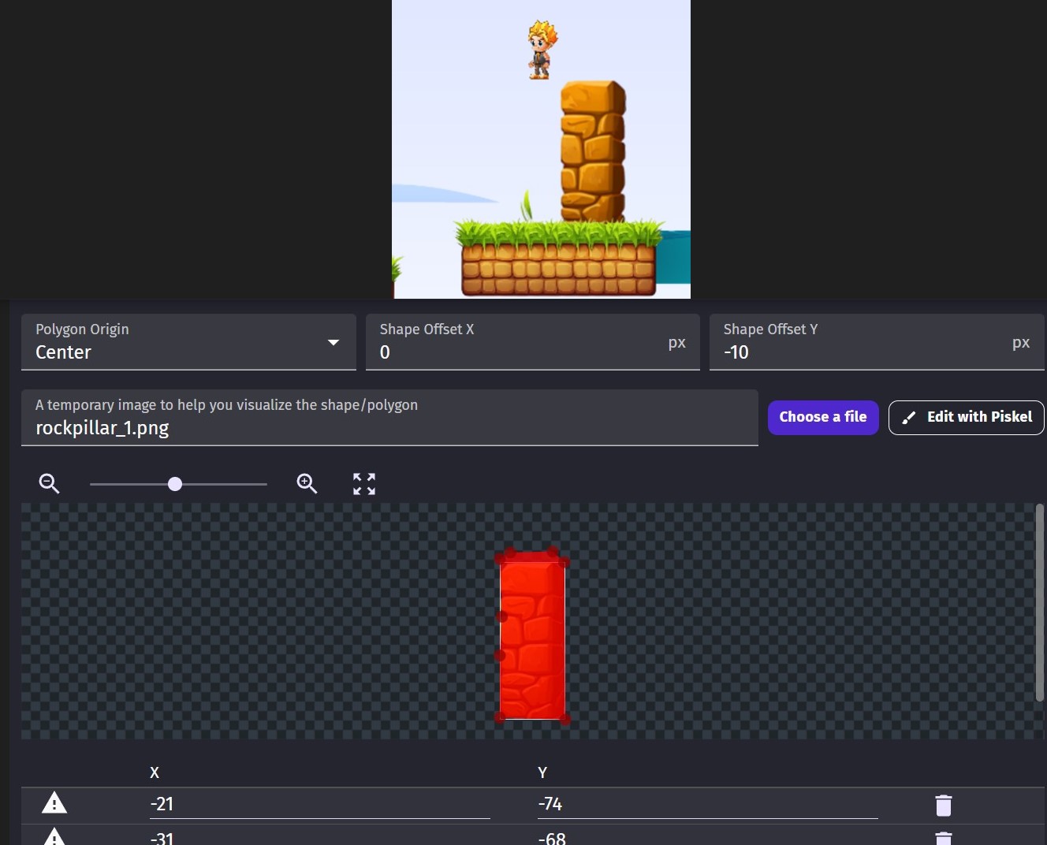Edit the Y value -74

coord(707,804)
